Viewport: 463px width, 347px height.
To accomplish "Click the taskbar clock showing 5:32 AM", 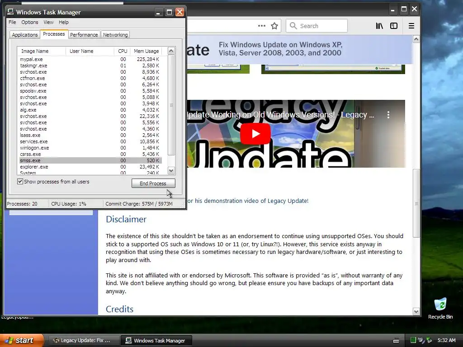I will (x=446, y=340).
